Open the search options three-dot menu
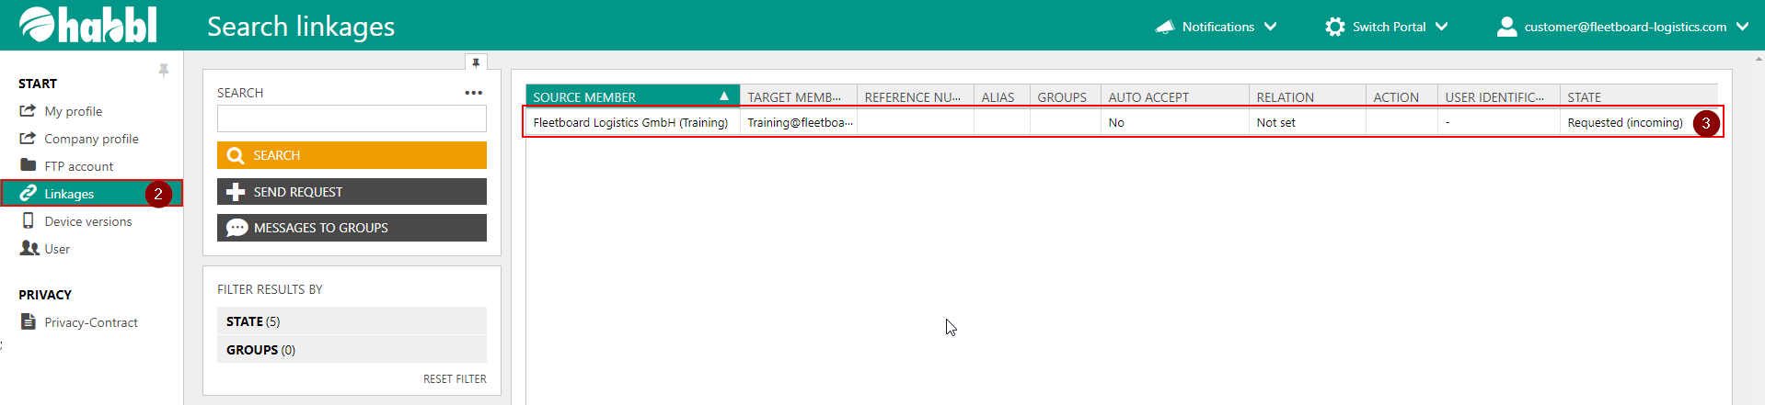The image size is (1765, 405). pyautogui.click(x=473, y=93)
